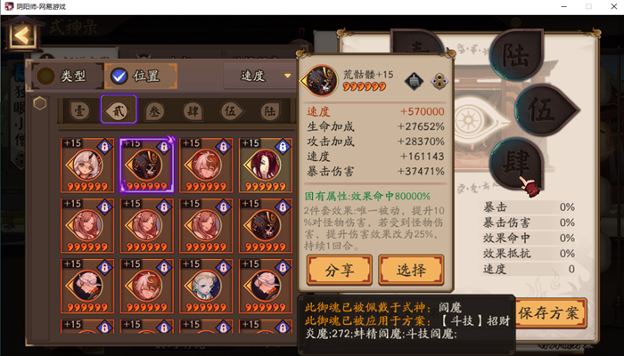Expand the dropdown arrow next to 速度
624x356 pixels.
pyautogui.click(x=287, y=76)
